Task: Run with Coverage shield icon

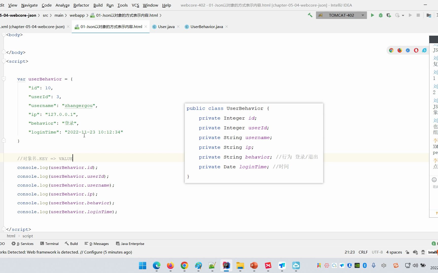Action: click(x=389, y=15)
